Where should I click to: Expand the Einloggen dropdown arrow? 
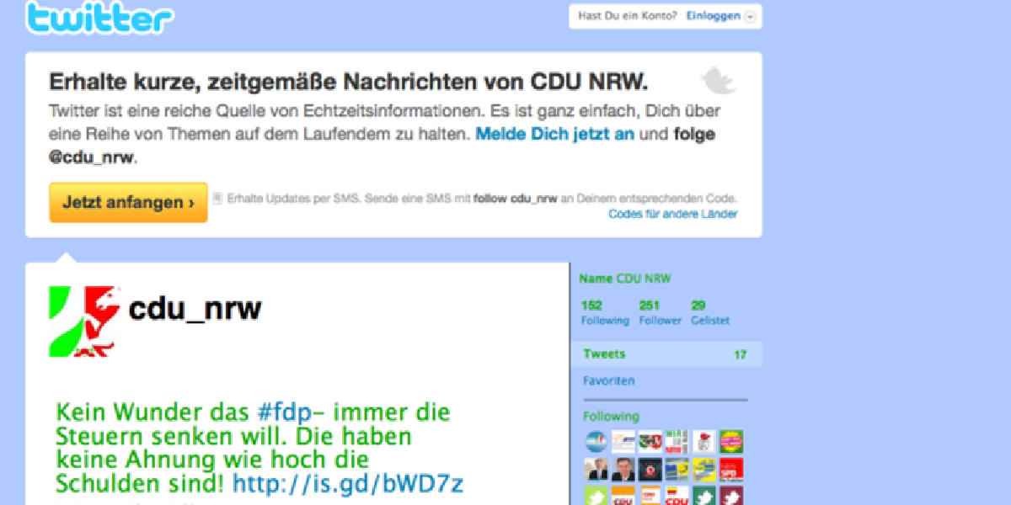(750, 16)
